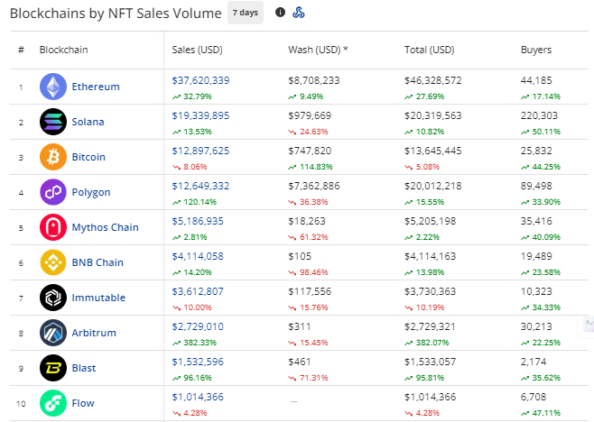
Task: Click the Blockchains by NFT Sales Volume heading
Action: 116,14
